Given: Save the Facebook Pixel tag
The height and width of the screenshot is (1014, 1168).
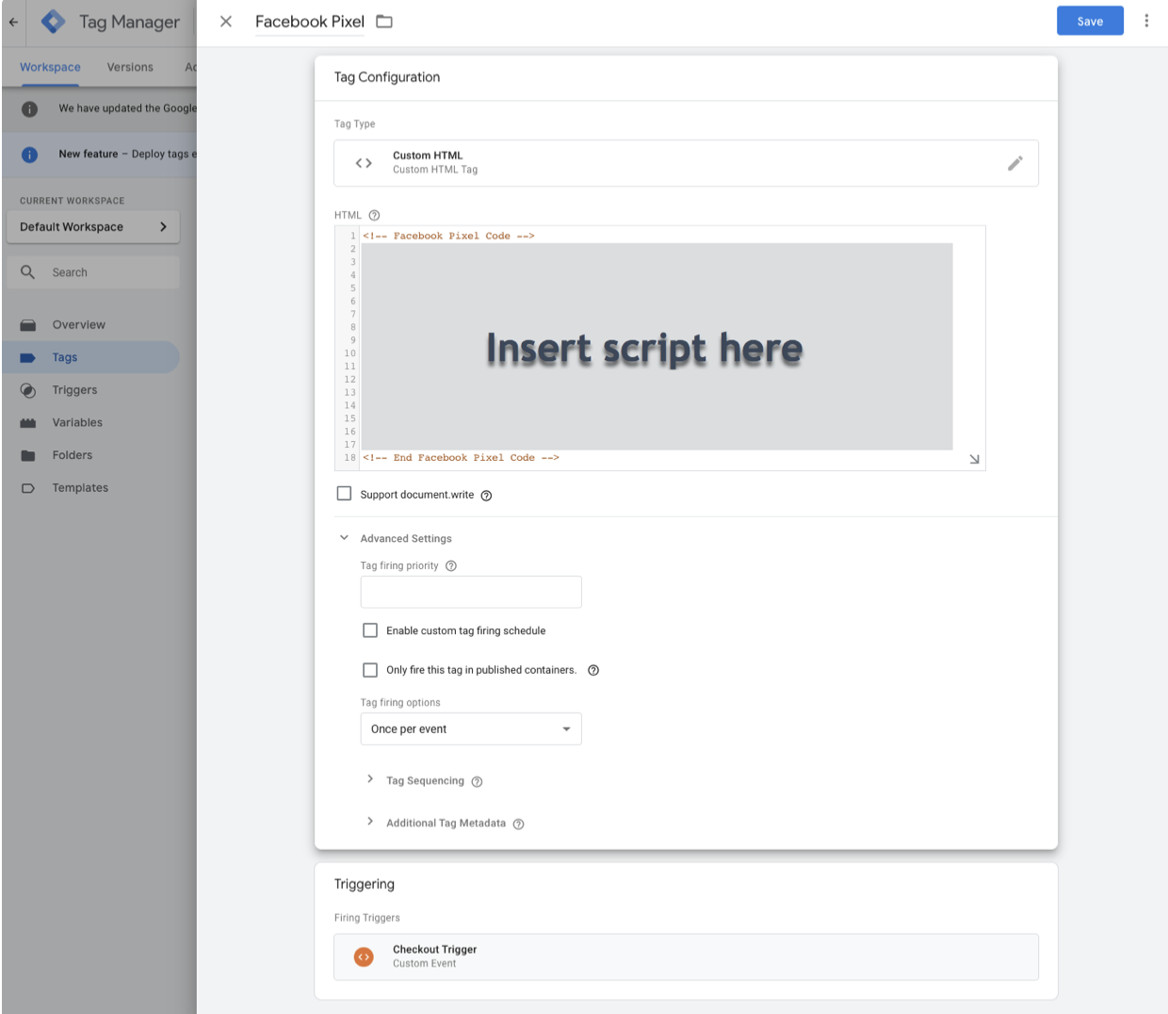Looking at the screenshot, I should tap(1090, 21).
